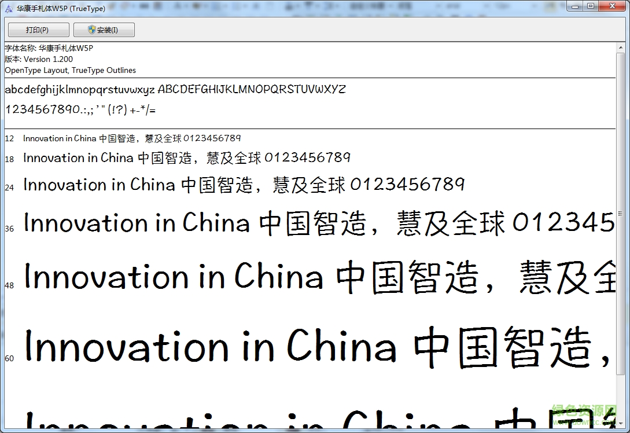The height and width of the screenshot is (433, 630).
Task: Click the 24-point sample text line
Action: click(243, 185)
